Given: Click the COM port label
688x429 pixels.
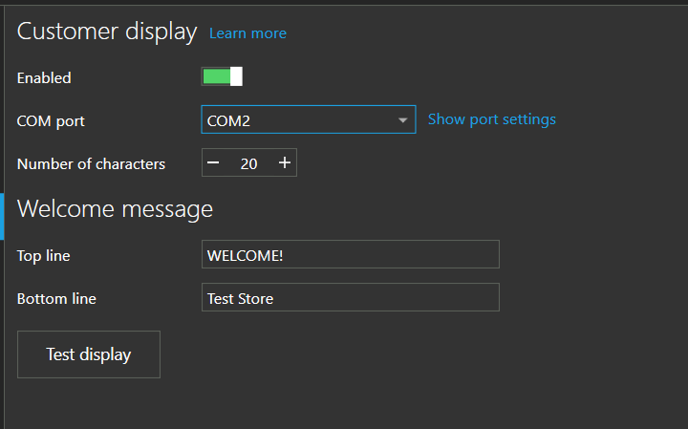Looking at the screenshot, I should pos(51,121).
